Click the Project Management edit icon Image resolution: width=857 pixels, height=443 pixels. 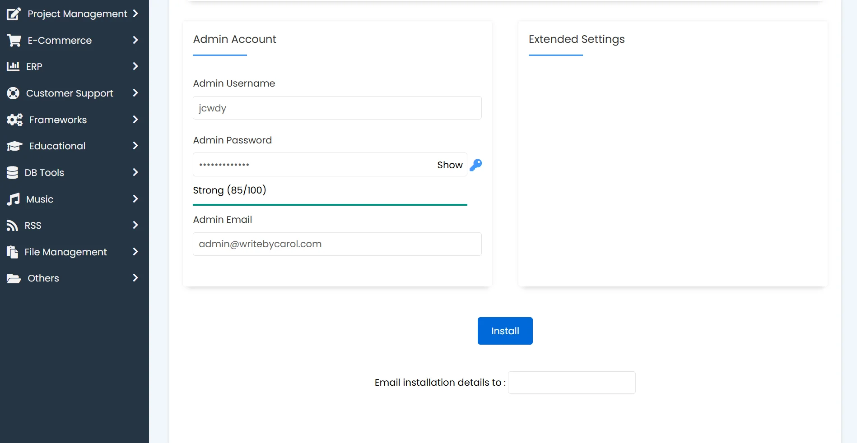click(14, 14)
